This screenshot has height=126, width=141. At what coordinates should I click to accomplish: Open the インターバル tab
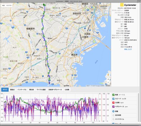(x=22, y=90)
